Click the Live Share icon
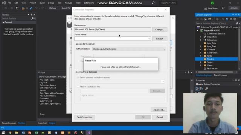 206,9
